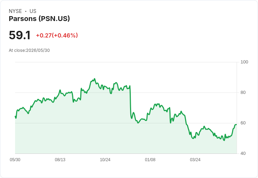
Task: Click the NYSE exchange label
Action: click(15, 11)
